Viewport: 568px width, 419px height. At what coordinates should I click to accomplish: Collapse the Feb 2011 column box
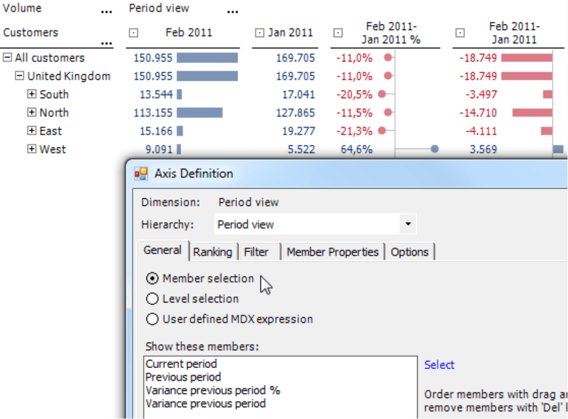pyautogui.click(x=133, y=33)
